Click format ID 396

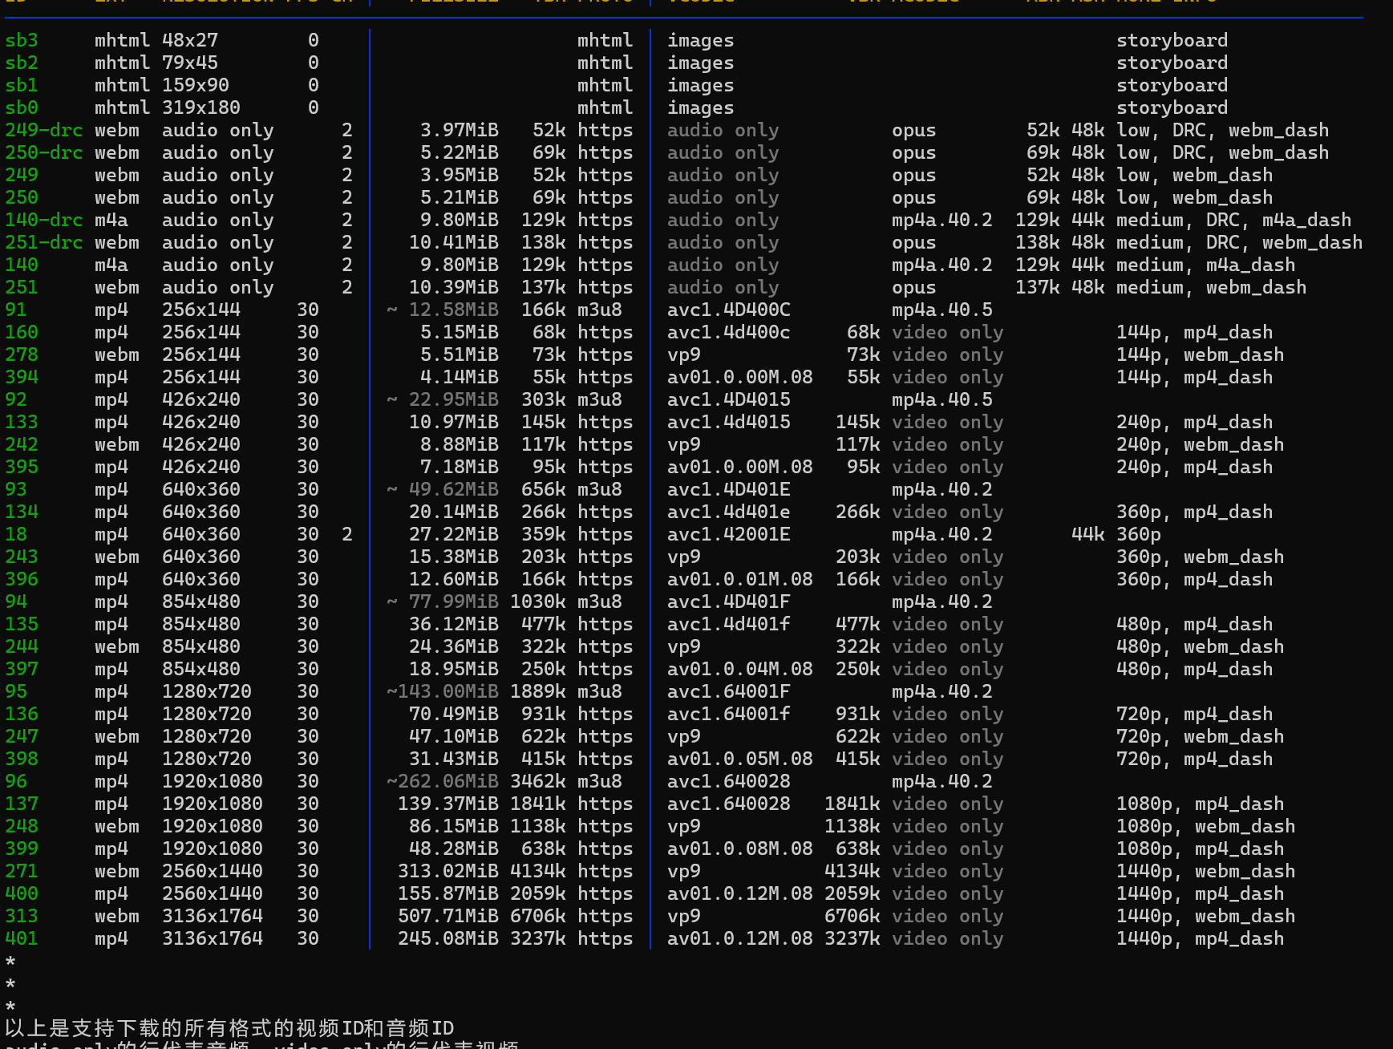coord(22,579)
